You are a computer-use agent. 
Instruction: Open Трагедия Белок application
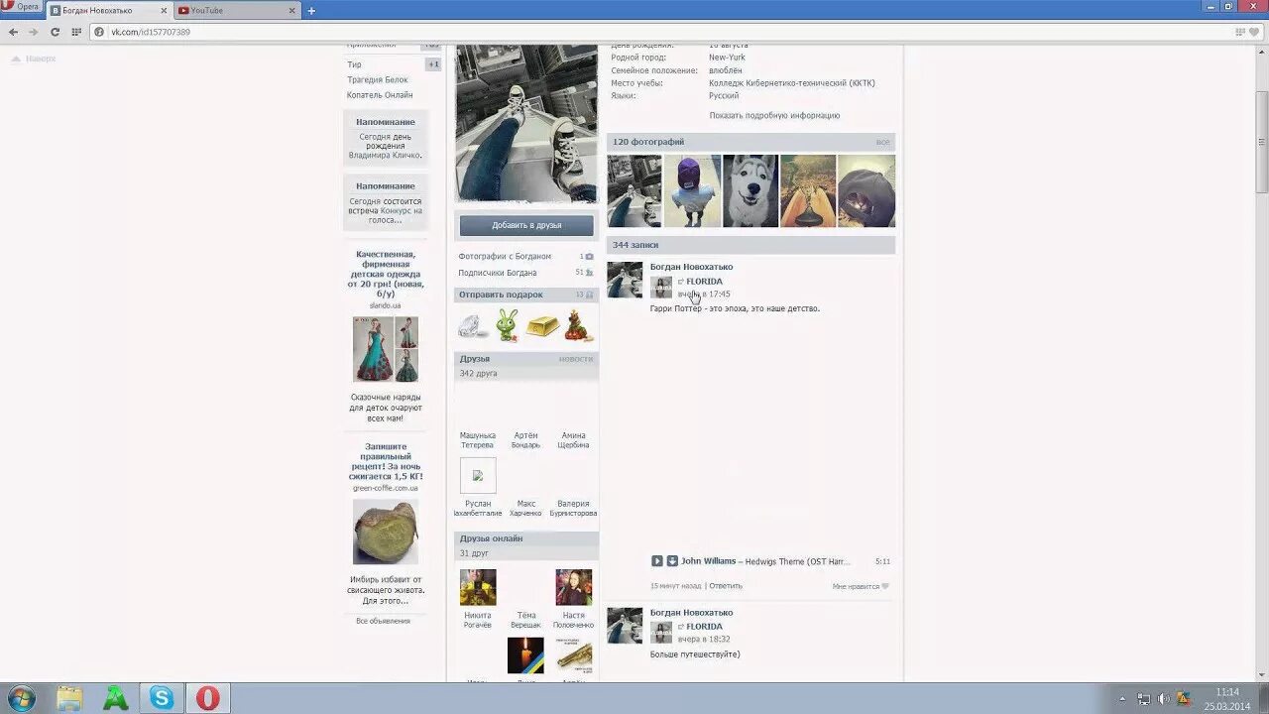[x=378, y=79]
